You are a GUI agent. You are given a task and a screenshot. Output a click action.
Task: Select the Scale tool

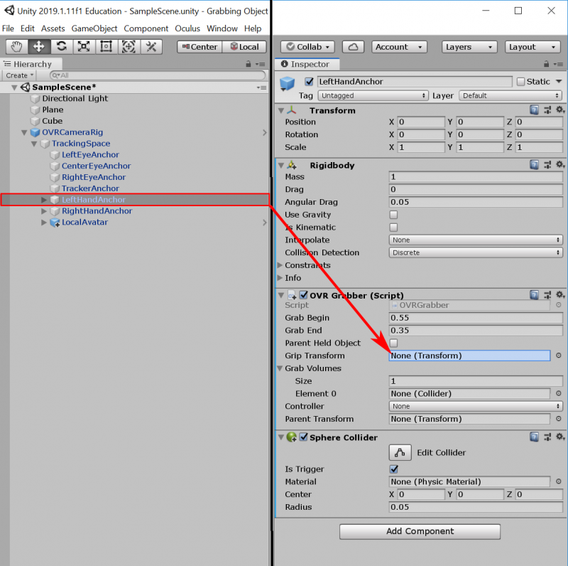84,47
